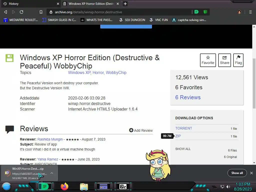Image resolution: width=256 pixels, height=192 pixels.
Task: Click the Share button
Action: coord(224,60)
